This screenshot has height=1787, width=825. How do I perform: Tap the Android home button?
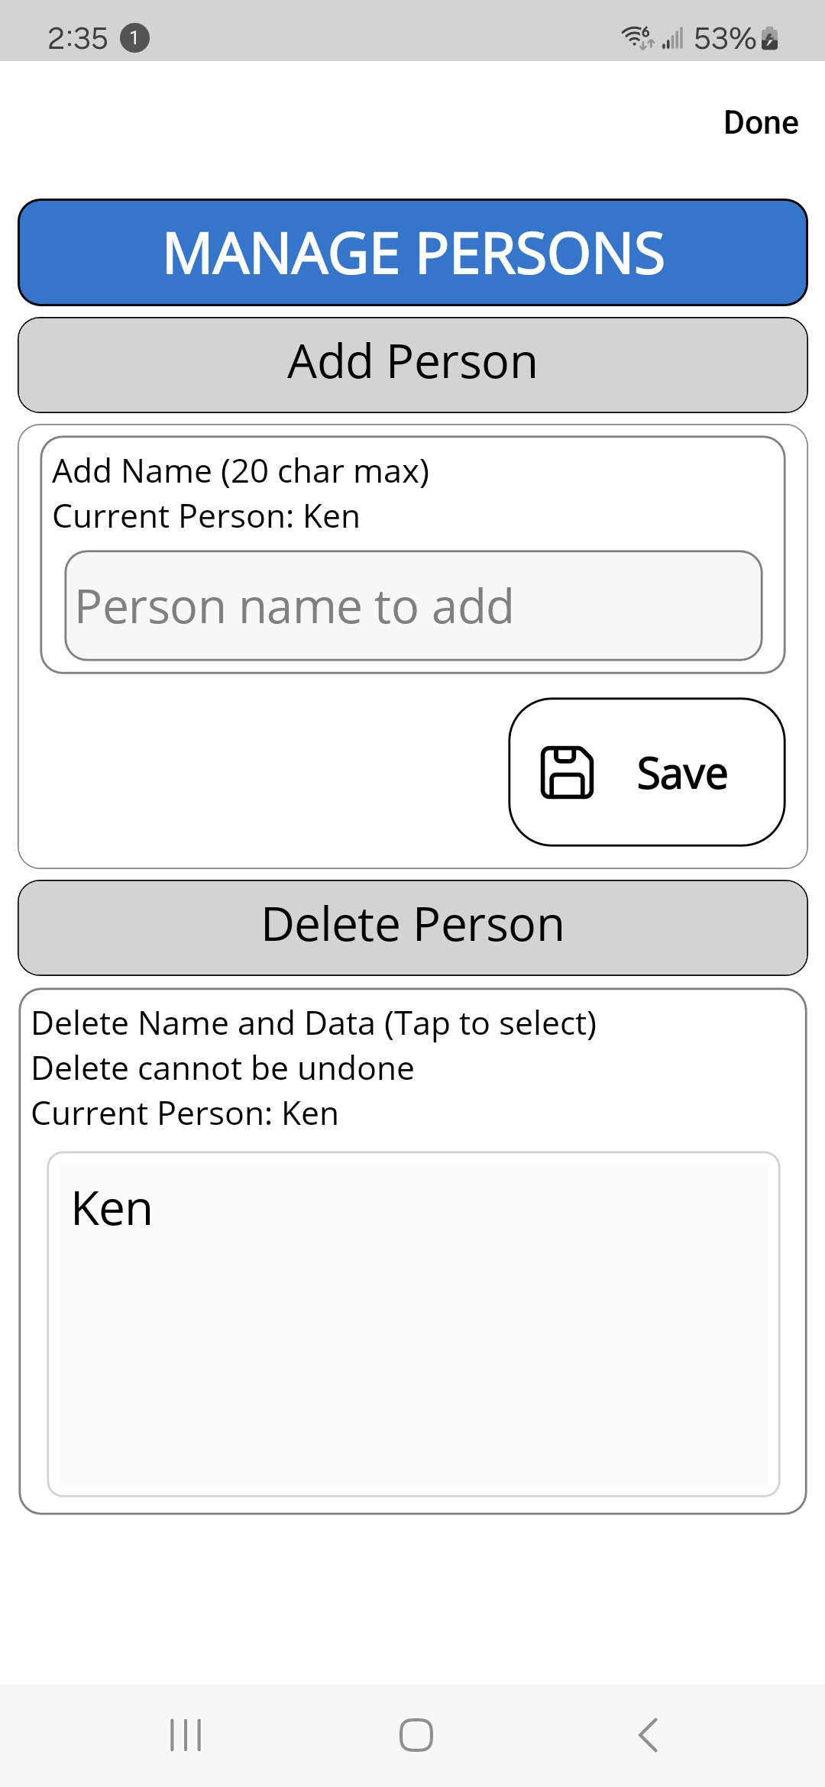[x=416, y=1735]
